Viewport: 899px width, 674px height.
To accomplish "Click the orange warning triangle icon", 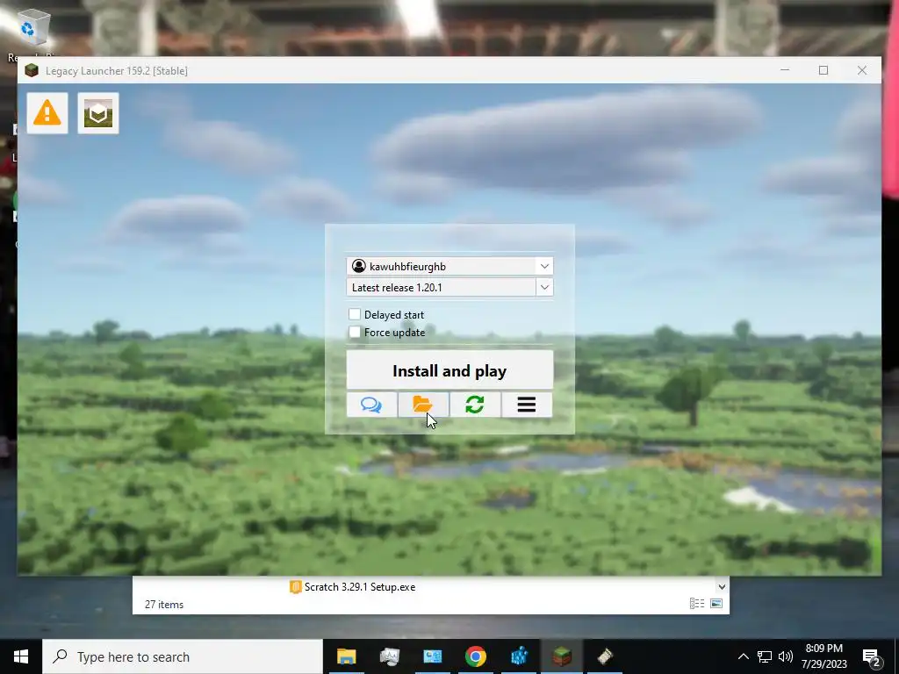I will point(47,113).
